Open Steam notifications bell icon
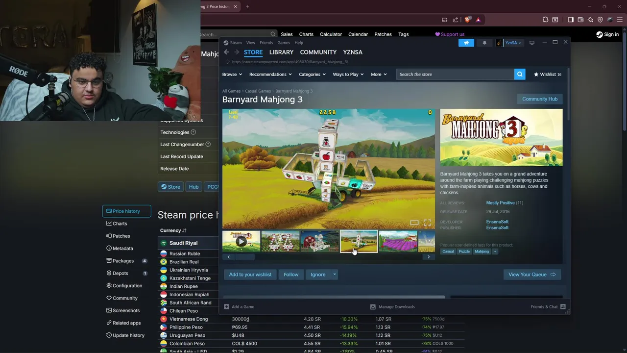Image resolution: width=627 pixels, height=353 pixels. 484,43
